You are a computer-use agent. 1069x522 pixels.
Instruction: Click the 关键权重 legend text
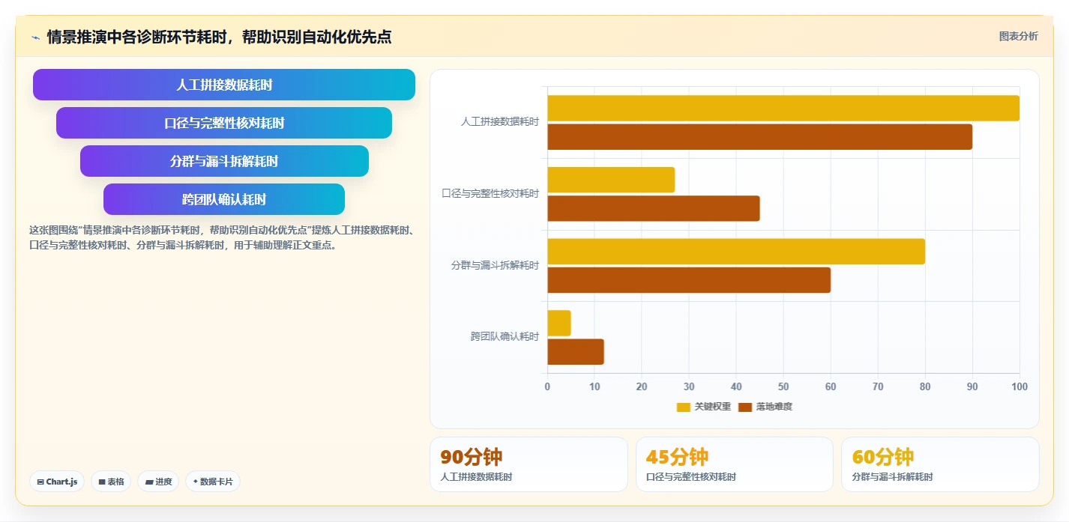click(712, 407)
